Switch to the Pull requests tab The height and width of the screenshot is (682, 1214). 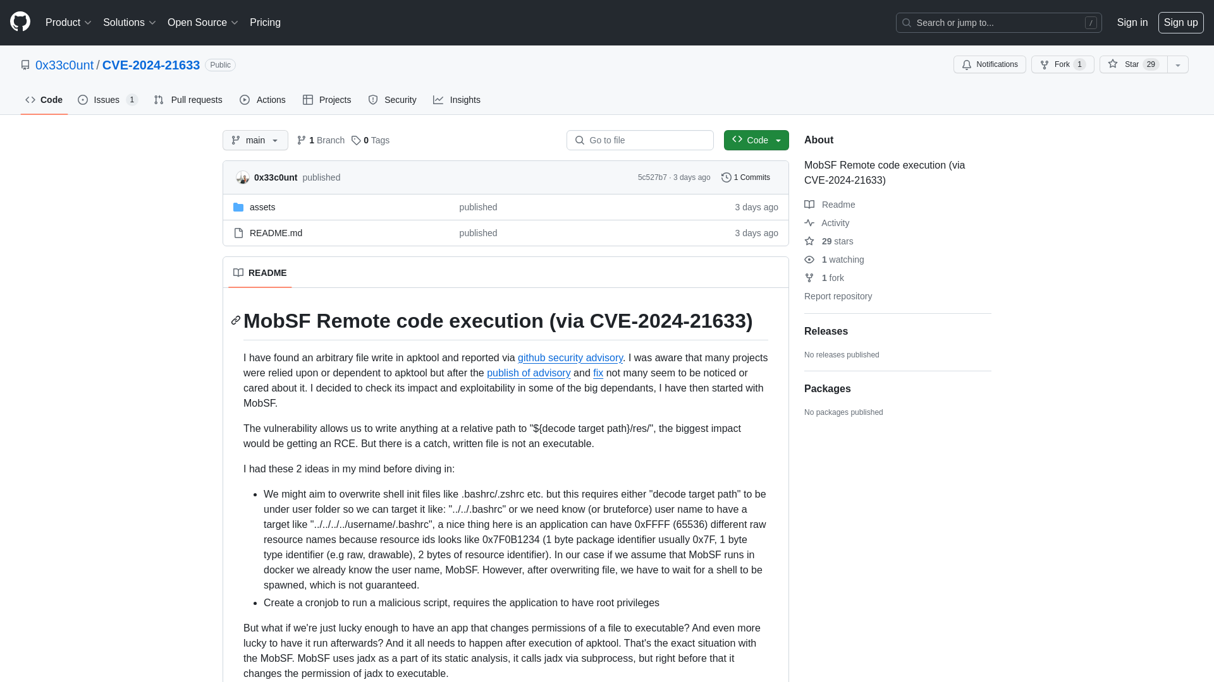pyautogui.click(x=188, y=100)
